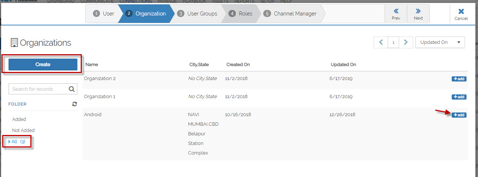Click the 10/16/2018 created date
Image resolution: width=478 pixels, height=177 pixels.
coord(238,114)
